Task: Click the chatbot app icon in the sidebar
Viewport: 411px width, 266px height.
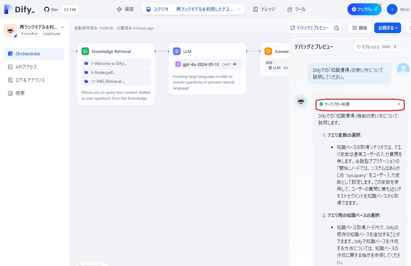Action: (x=10, y=30)
